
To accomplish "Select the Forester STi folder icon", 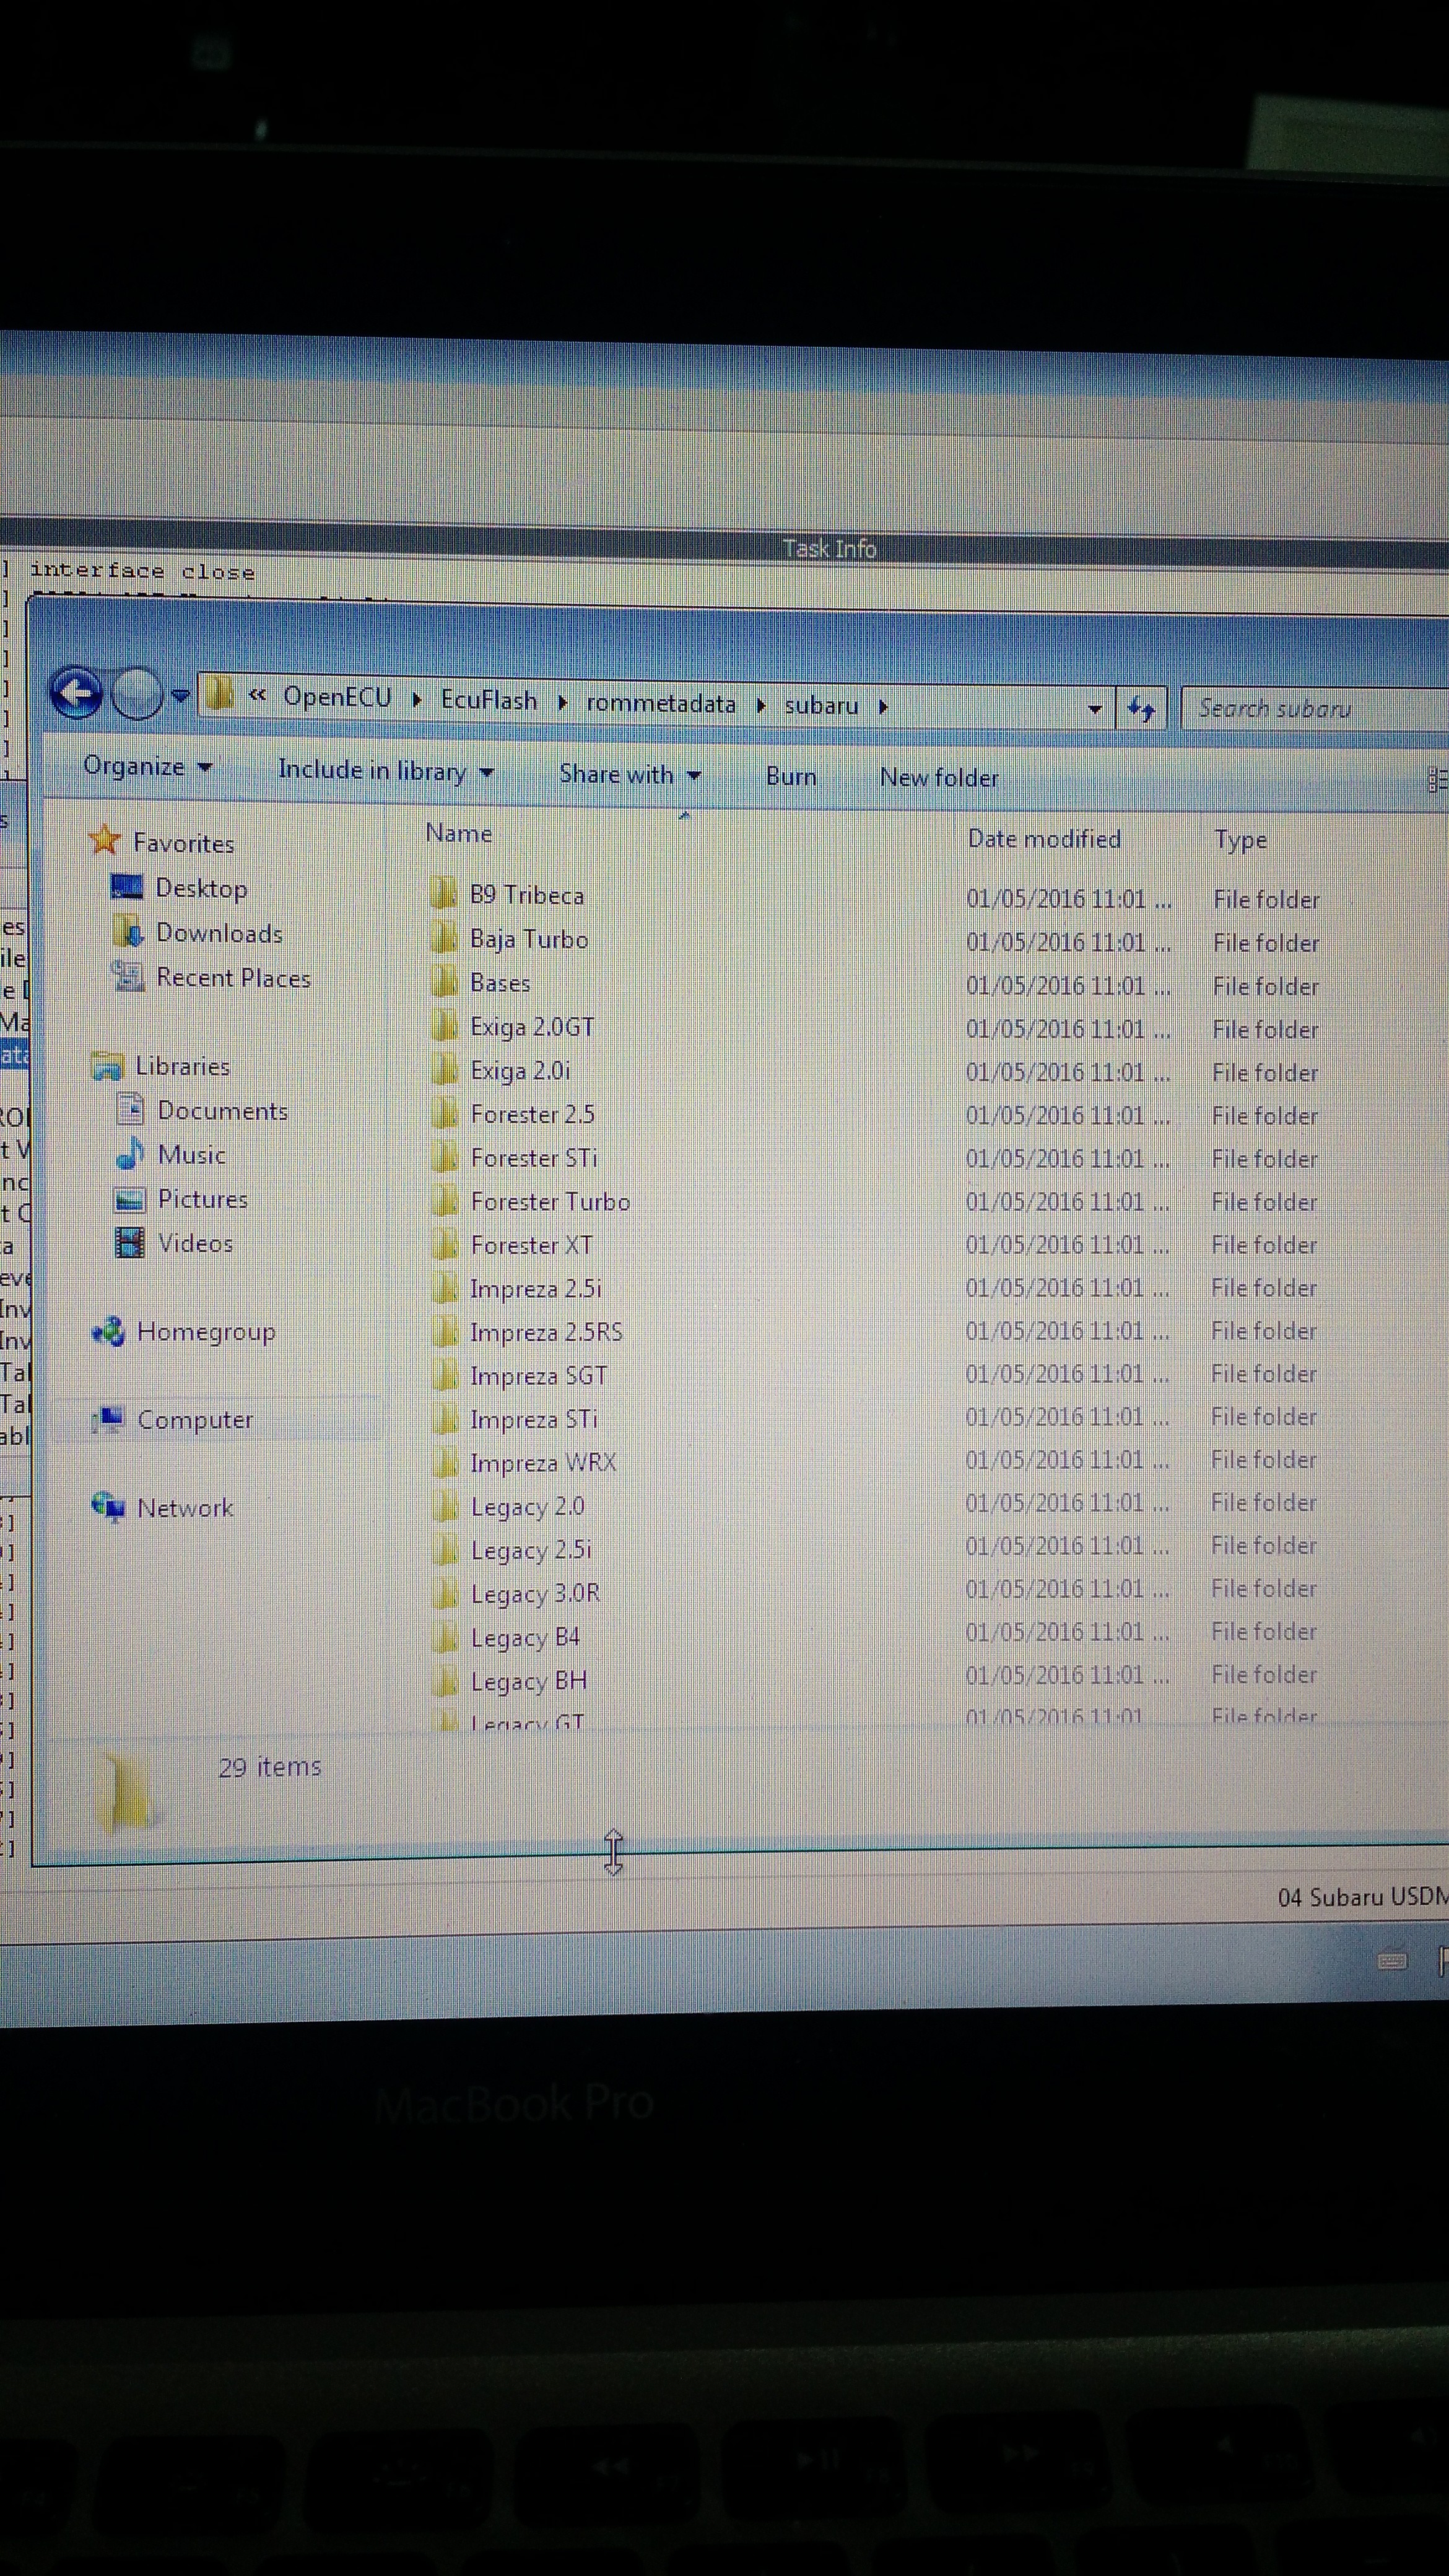I will coord(445,1157).
